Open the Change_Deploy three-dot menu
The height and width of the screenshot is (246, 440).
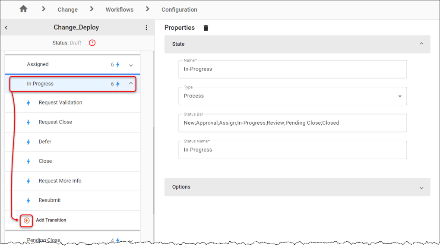click(146, 28)
